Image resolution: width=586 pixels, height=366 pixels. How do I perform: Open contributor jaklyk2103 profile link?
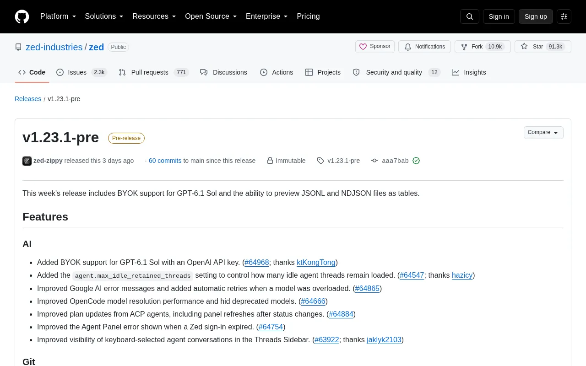click(x=384, y=339)
